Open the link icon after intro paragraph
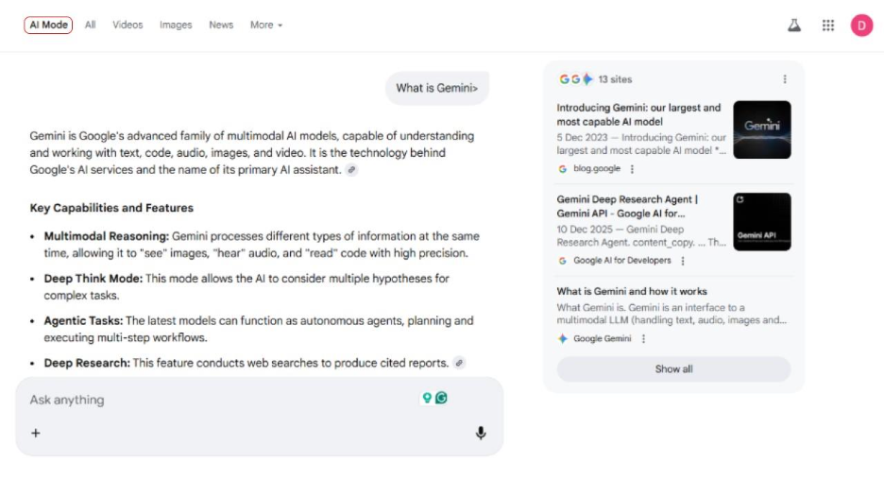The image size is (884, 479). 351,170
